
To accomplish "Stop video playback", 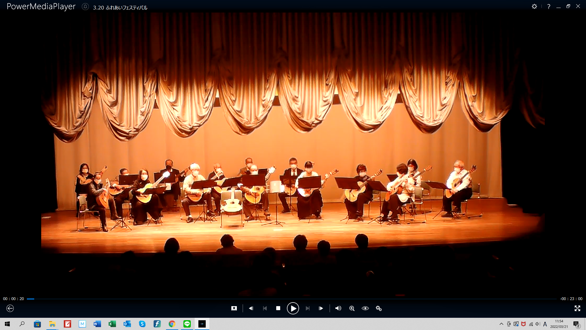I will pos(278,308).
